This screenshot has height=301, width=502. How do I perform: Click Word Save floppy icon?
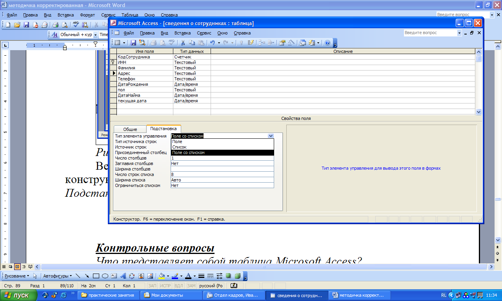coord(26,25)
